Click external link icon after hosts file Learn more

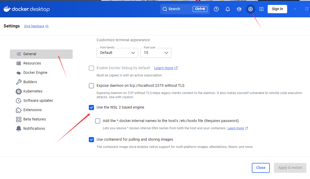pyautogui.click(x=247, y=128)
